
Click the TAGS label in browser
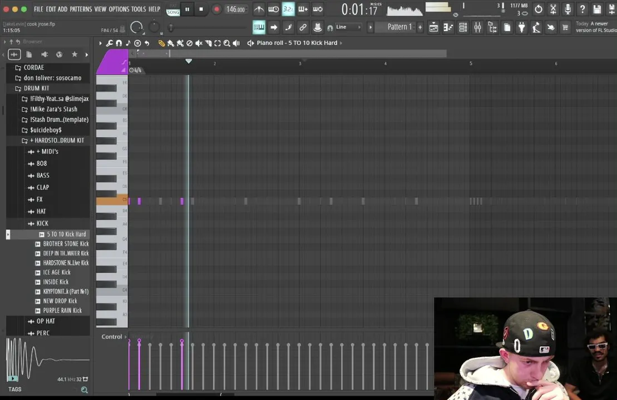15,389
